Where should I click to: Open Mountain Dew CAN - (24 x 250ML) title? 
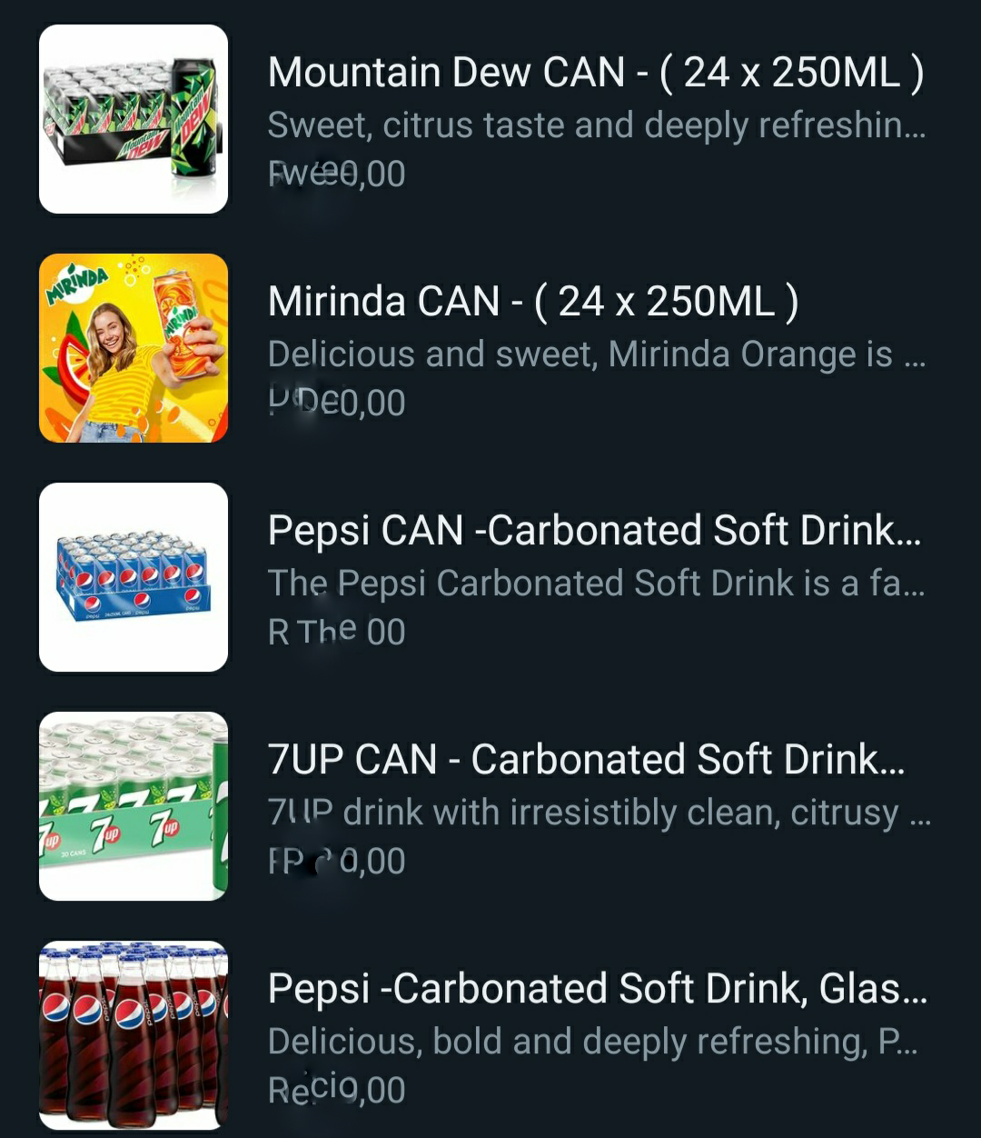click(596, 73)
